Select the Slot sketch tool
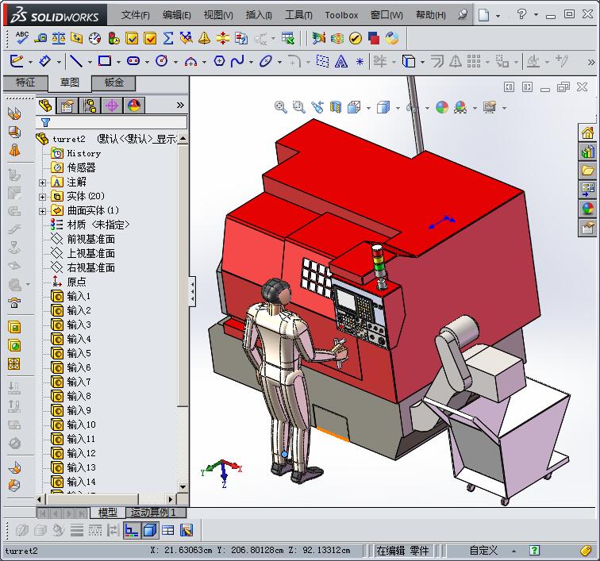Screen dimensions: 600x561 [133, 61]
